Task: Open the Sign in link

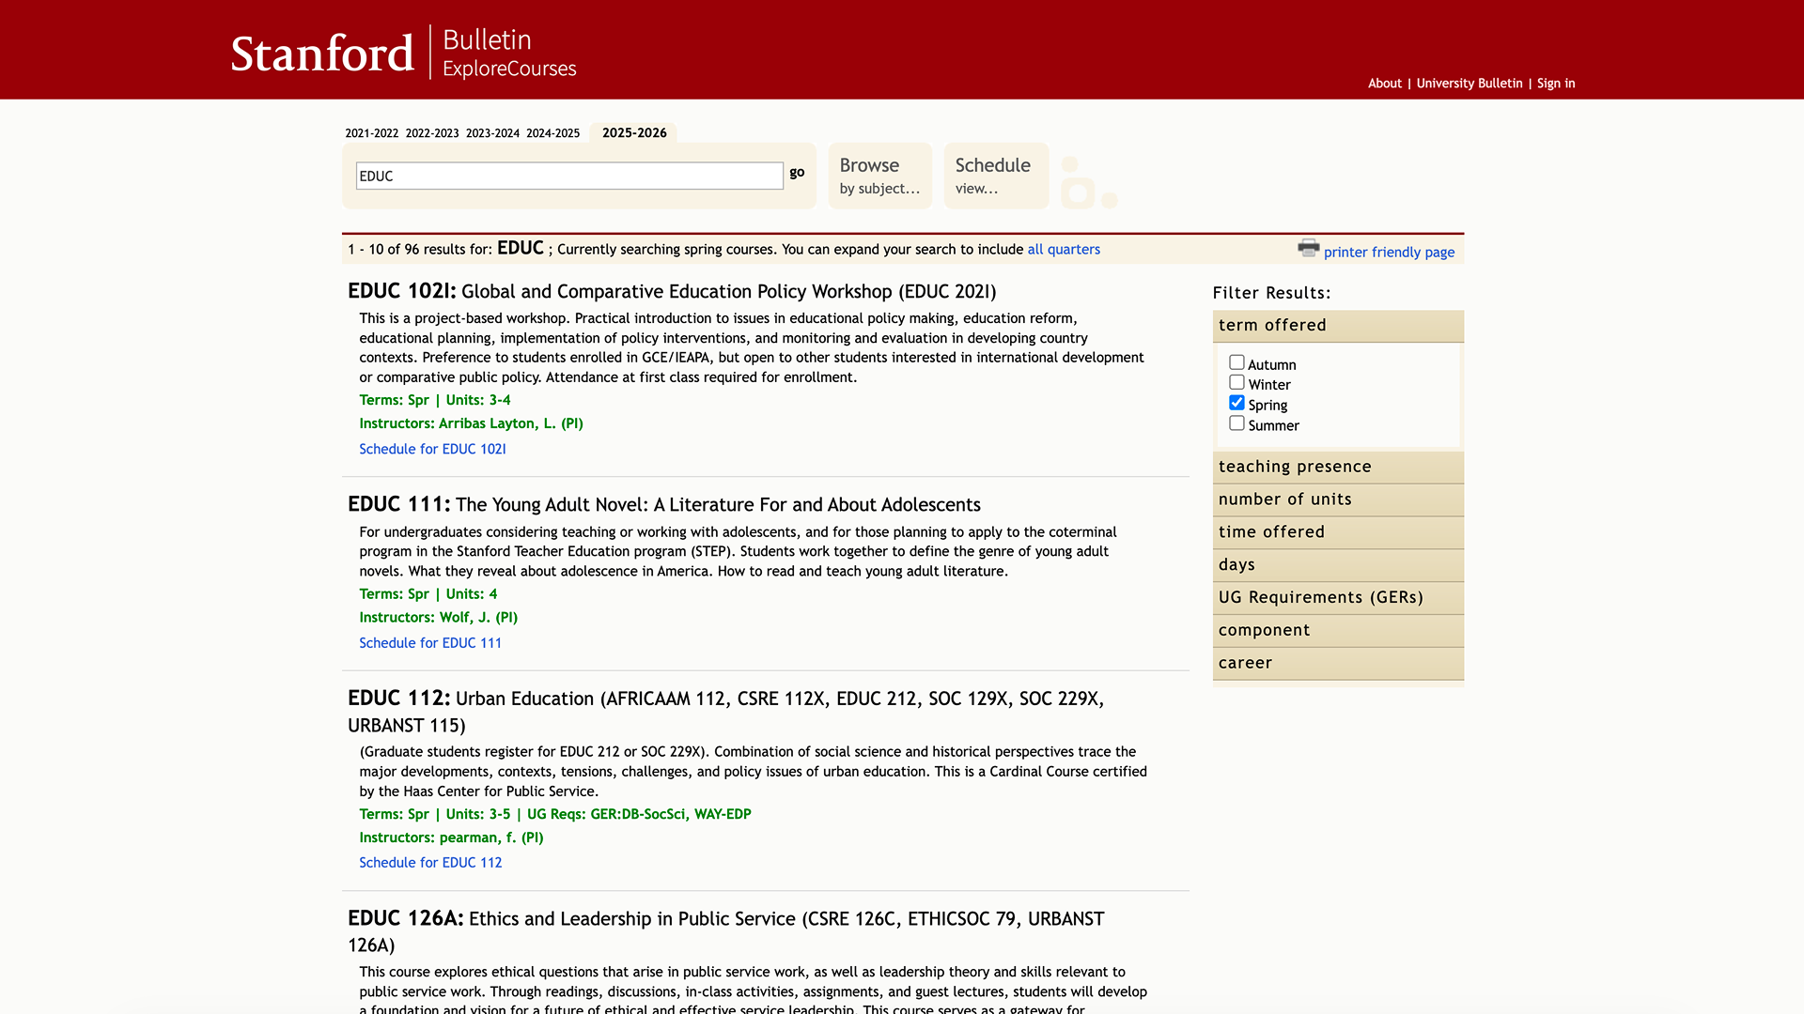Action: point(1556,84)
